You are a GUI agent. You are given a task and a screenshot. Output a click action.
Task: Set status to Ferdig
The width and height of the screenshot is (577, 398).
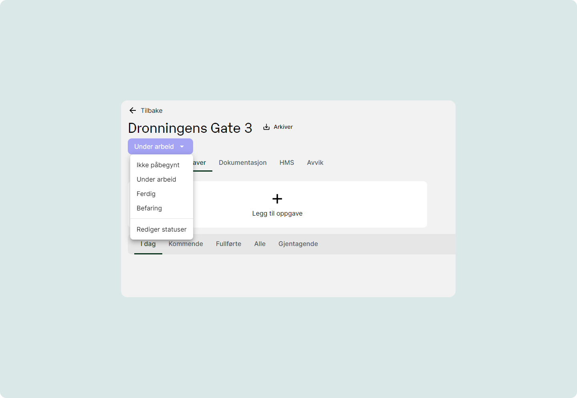pyautogui.click(x=161, y=194)
